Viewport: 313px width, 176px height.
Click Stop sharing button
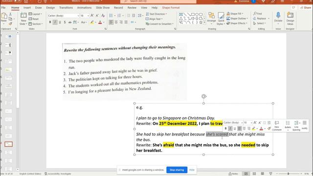(177, 170)
